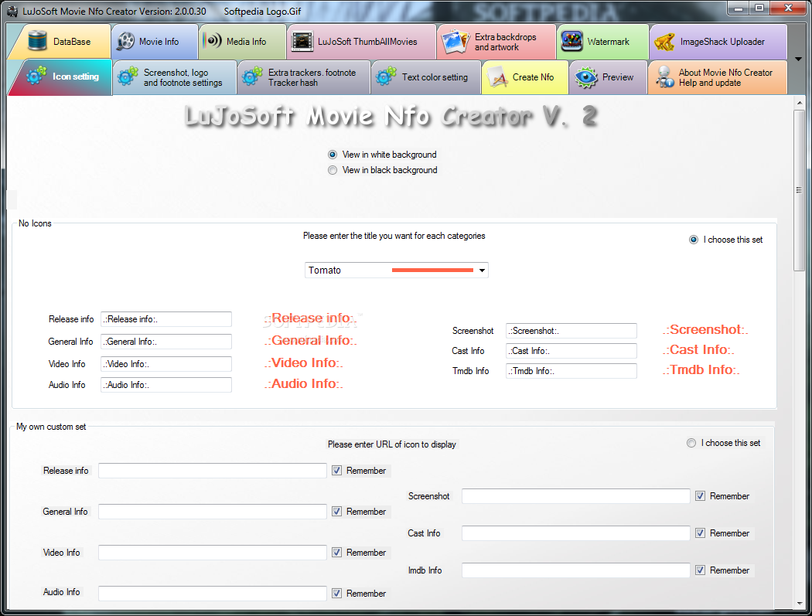This screenshot has height=616, width=812.
Task: Click the Extra trackers gear icon
Action: pyautogui.click(x=252, y=77)
